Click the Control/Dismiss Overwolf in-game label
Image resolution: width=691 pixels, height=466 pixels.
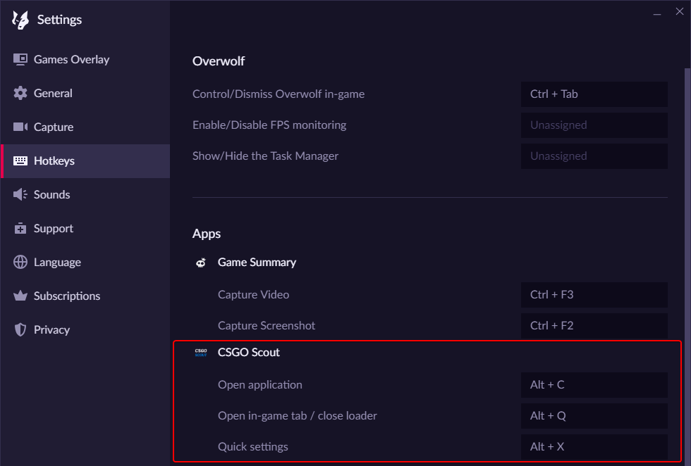coord(279,94)
